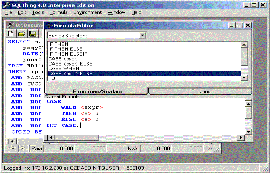Click the N/A status bar cell
The width and height of the screenshot is (270, 173).
click(x=124, y=148)
